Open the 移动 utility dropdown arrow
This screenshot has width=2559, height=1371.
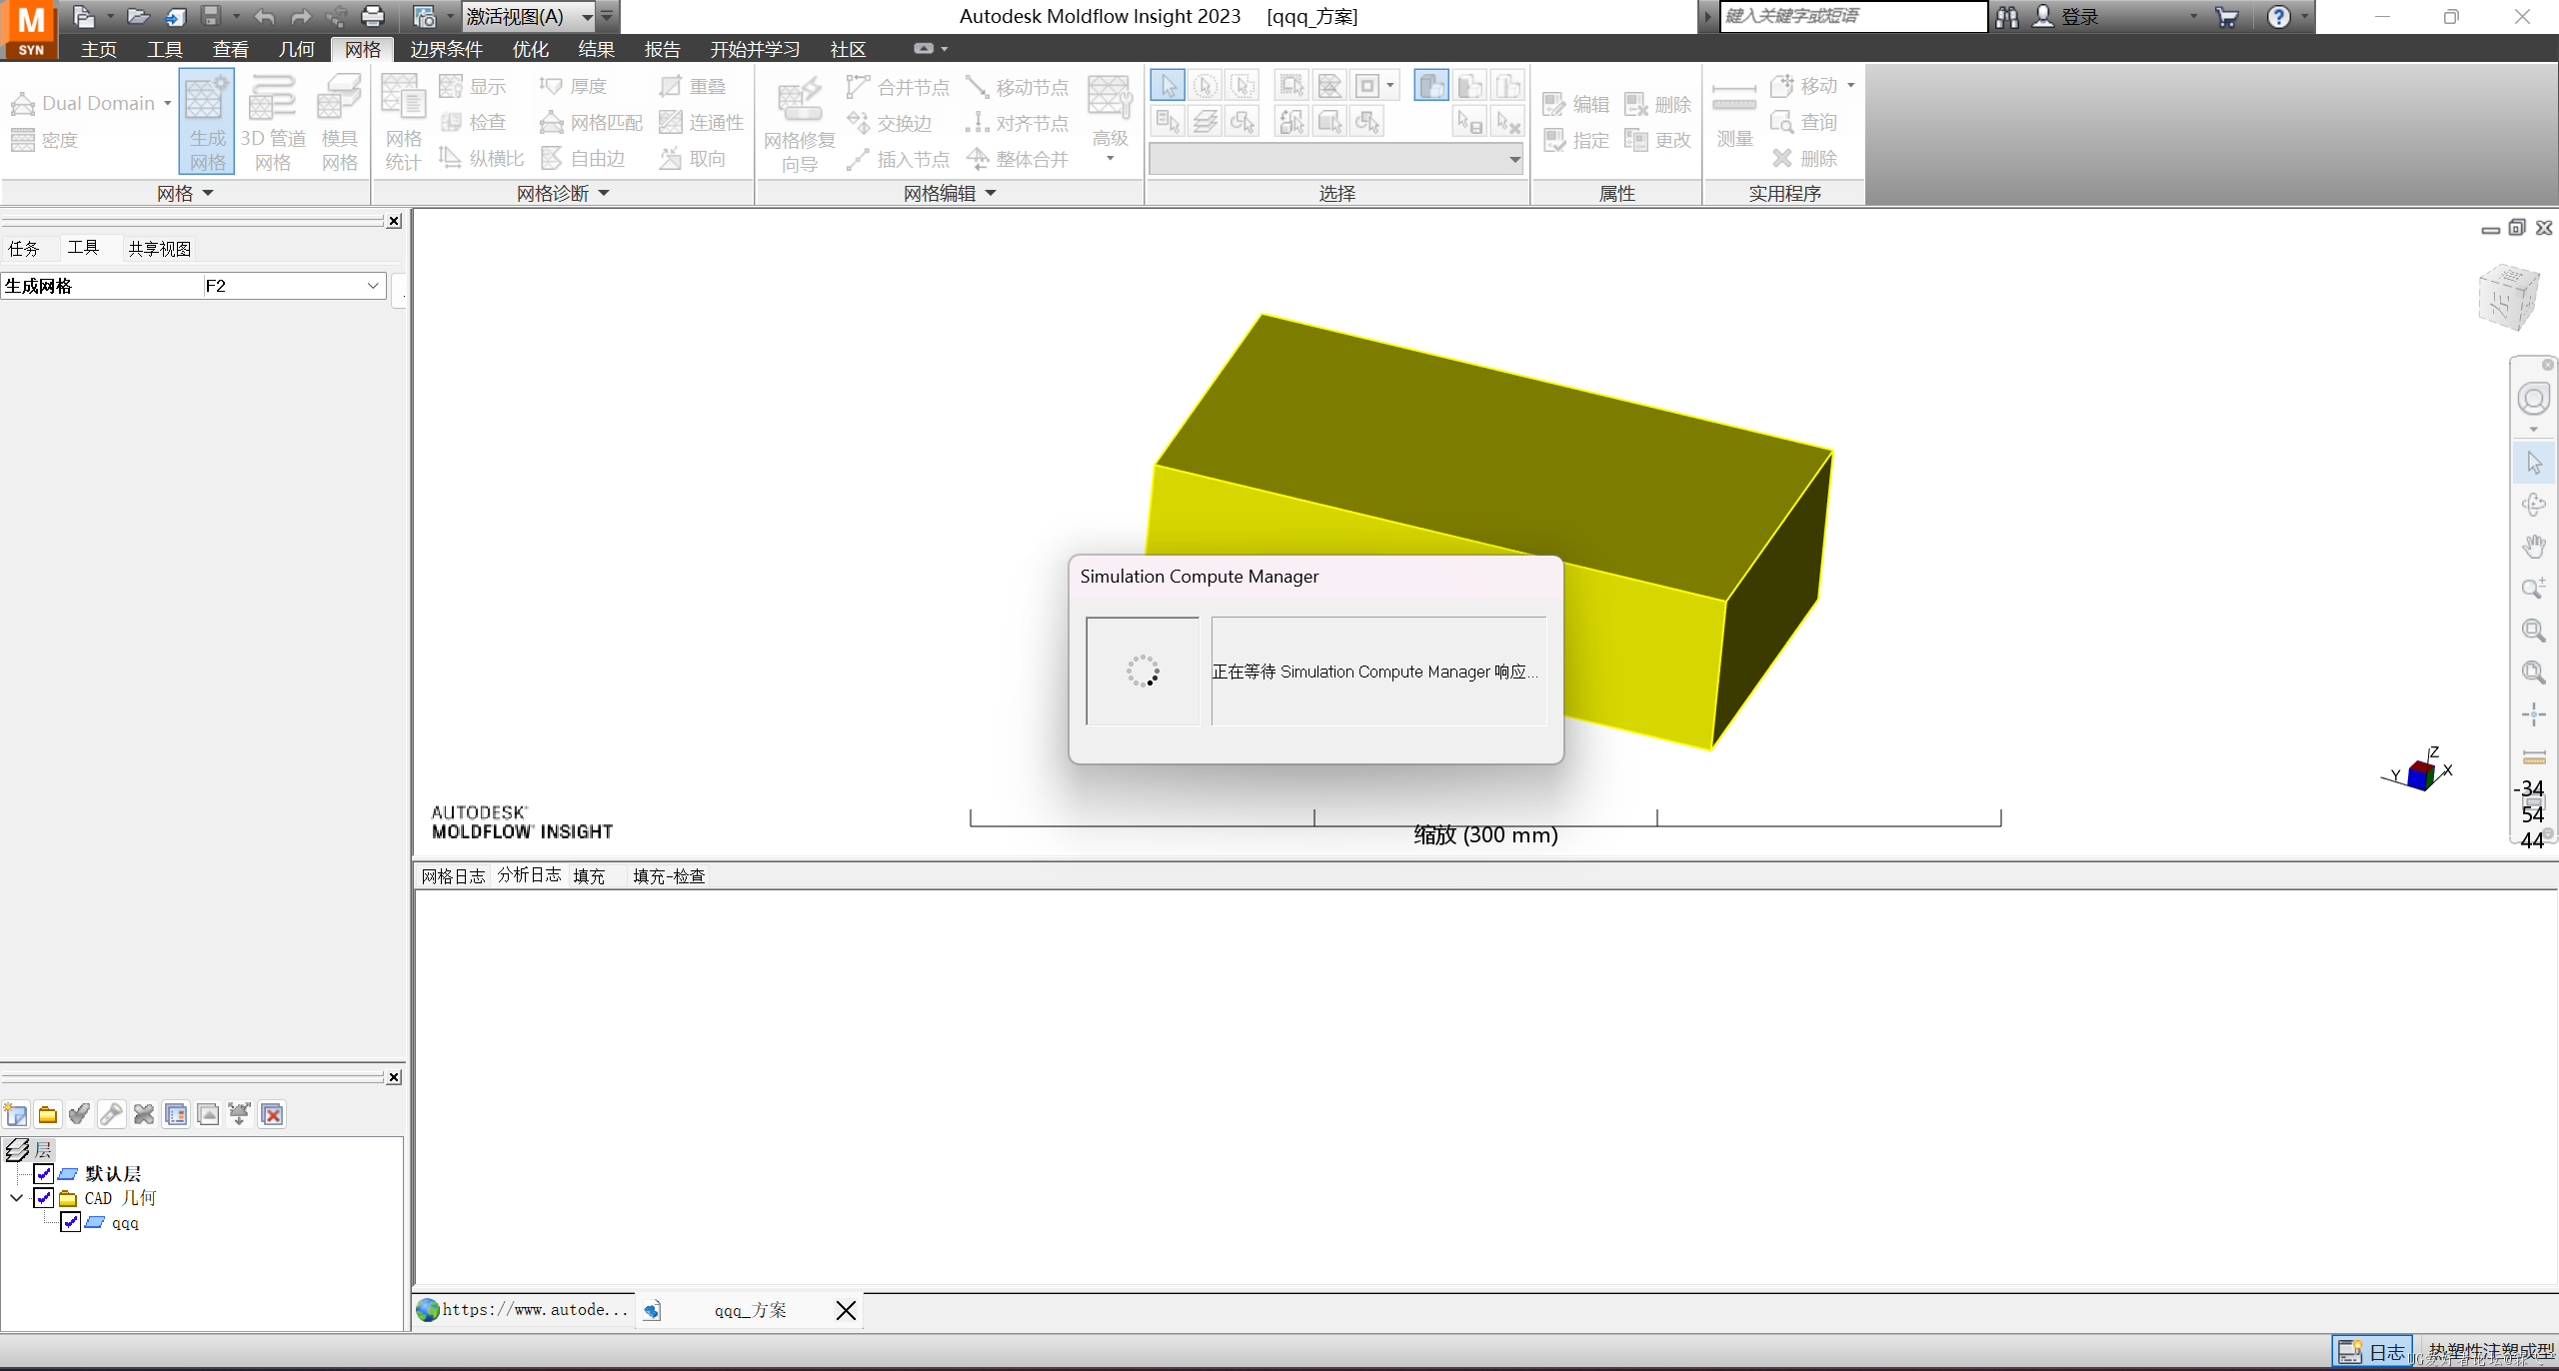pyautogui.click(x=1851, y=86)
